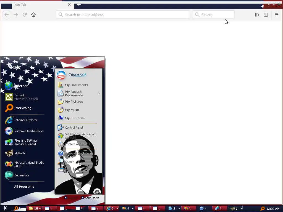The height and width of the screenshot is (212, 283).
Task: Click the 12:02 AM clock
Action: (x=273, y=209)
